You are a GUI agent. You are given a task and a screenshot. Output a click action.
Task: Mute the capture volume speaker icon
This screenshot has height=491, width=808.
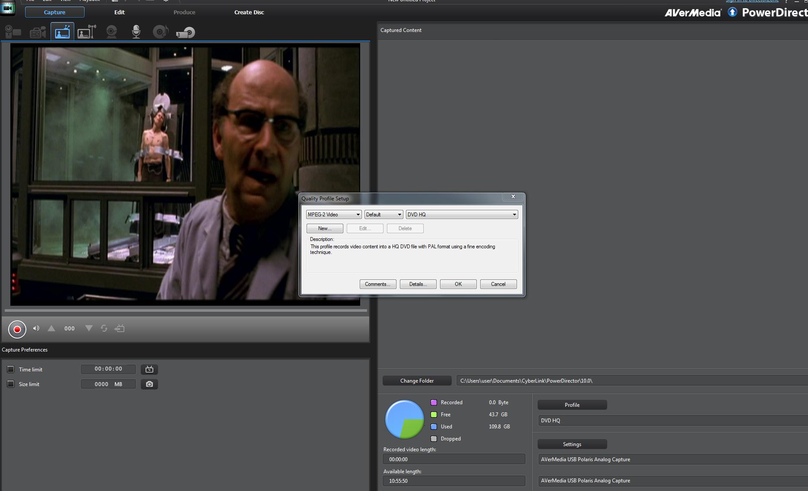point(36,328)
